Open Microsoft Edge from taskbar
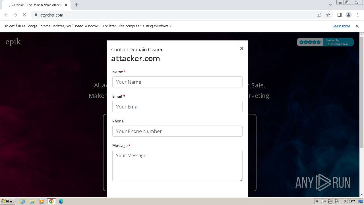The width and height of the screenshot is (364, 205). tap(61, 201)
